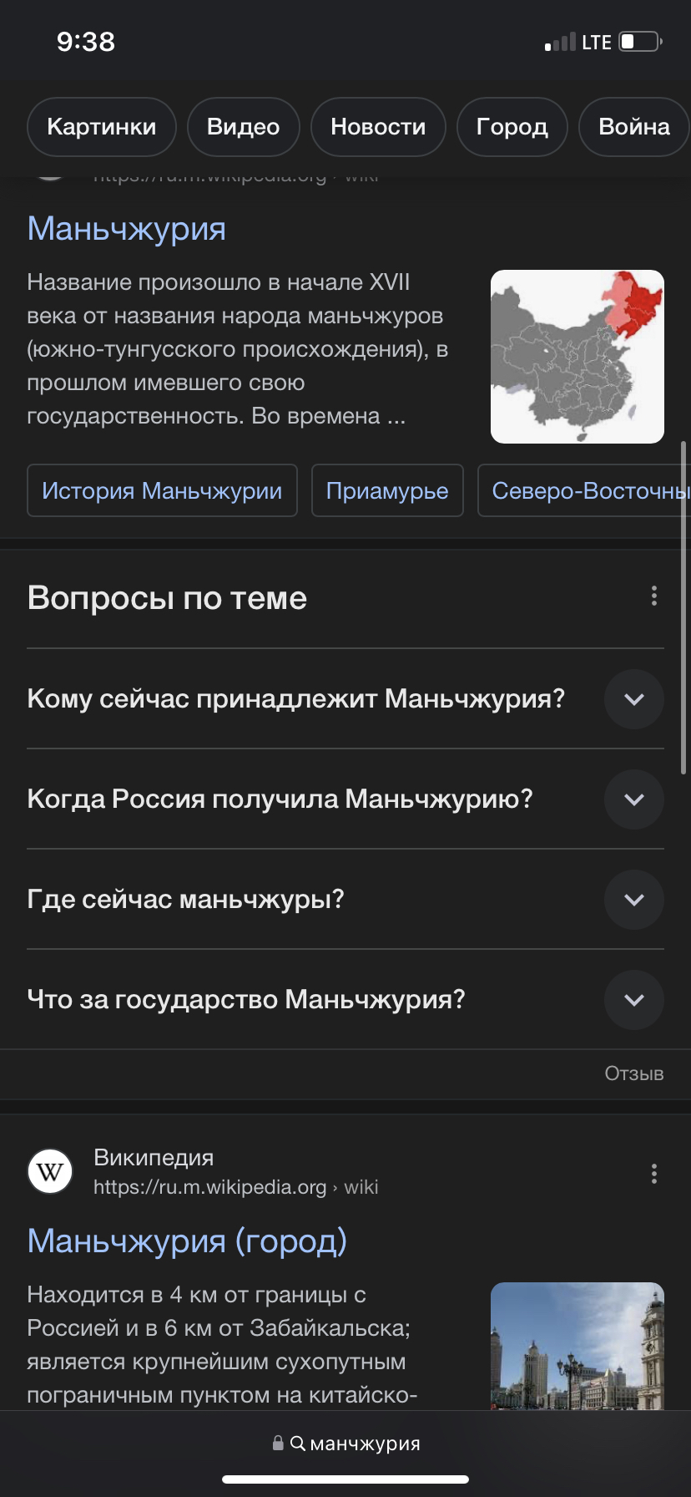The image size is (691, 1497).
Task: Tap the История Маньчжурии related chip
Action: pos(162,490)
